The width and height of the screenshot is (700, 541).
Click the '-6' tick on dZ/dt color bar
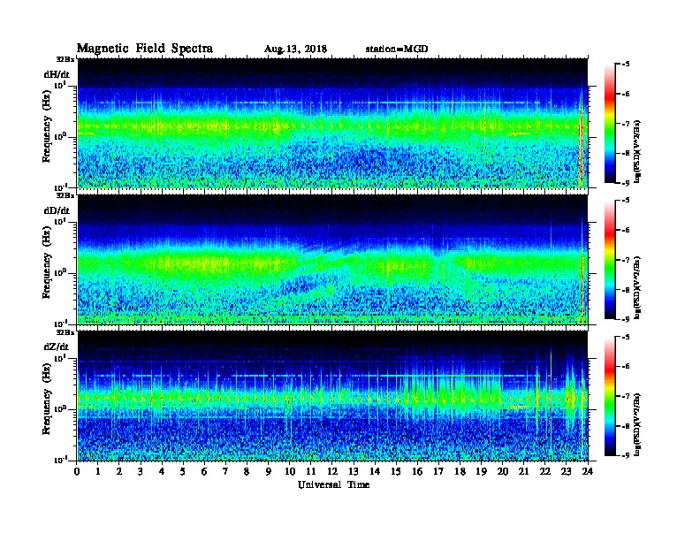(625, 366)
